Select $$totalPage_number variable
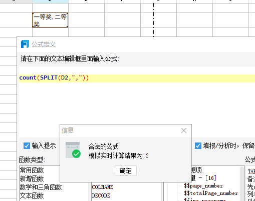Viewport: 255px width, 201px height. 211,193
